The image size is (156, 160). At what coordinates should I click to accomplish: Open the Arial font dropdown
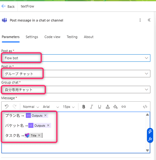[x=51, y=107]
